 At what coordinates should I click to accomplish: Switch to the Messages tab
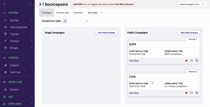pos(93,13)
